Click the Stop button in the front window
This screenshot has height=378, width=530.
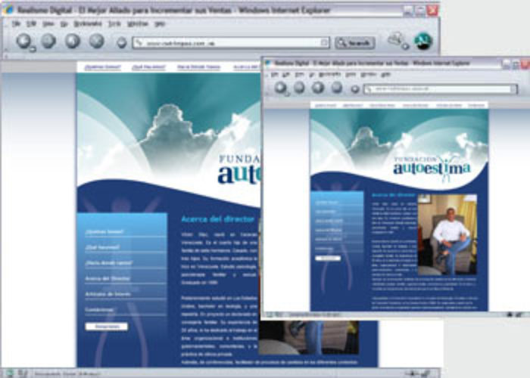(x=337, y=88)
